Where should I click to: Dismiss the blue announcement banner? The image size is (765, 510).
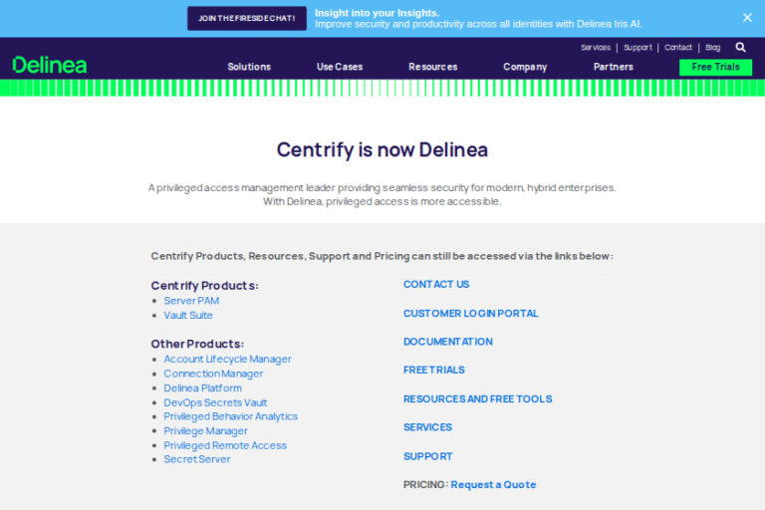[747, 18]
